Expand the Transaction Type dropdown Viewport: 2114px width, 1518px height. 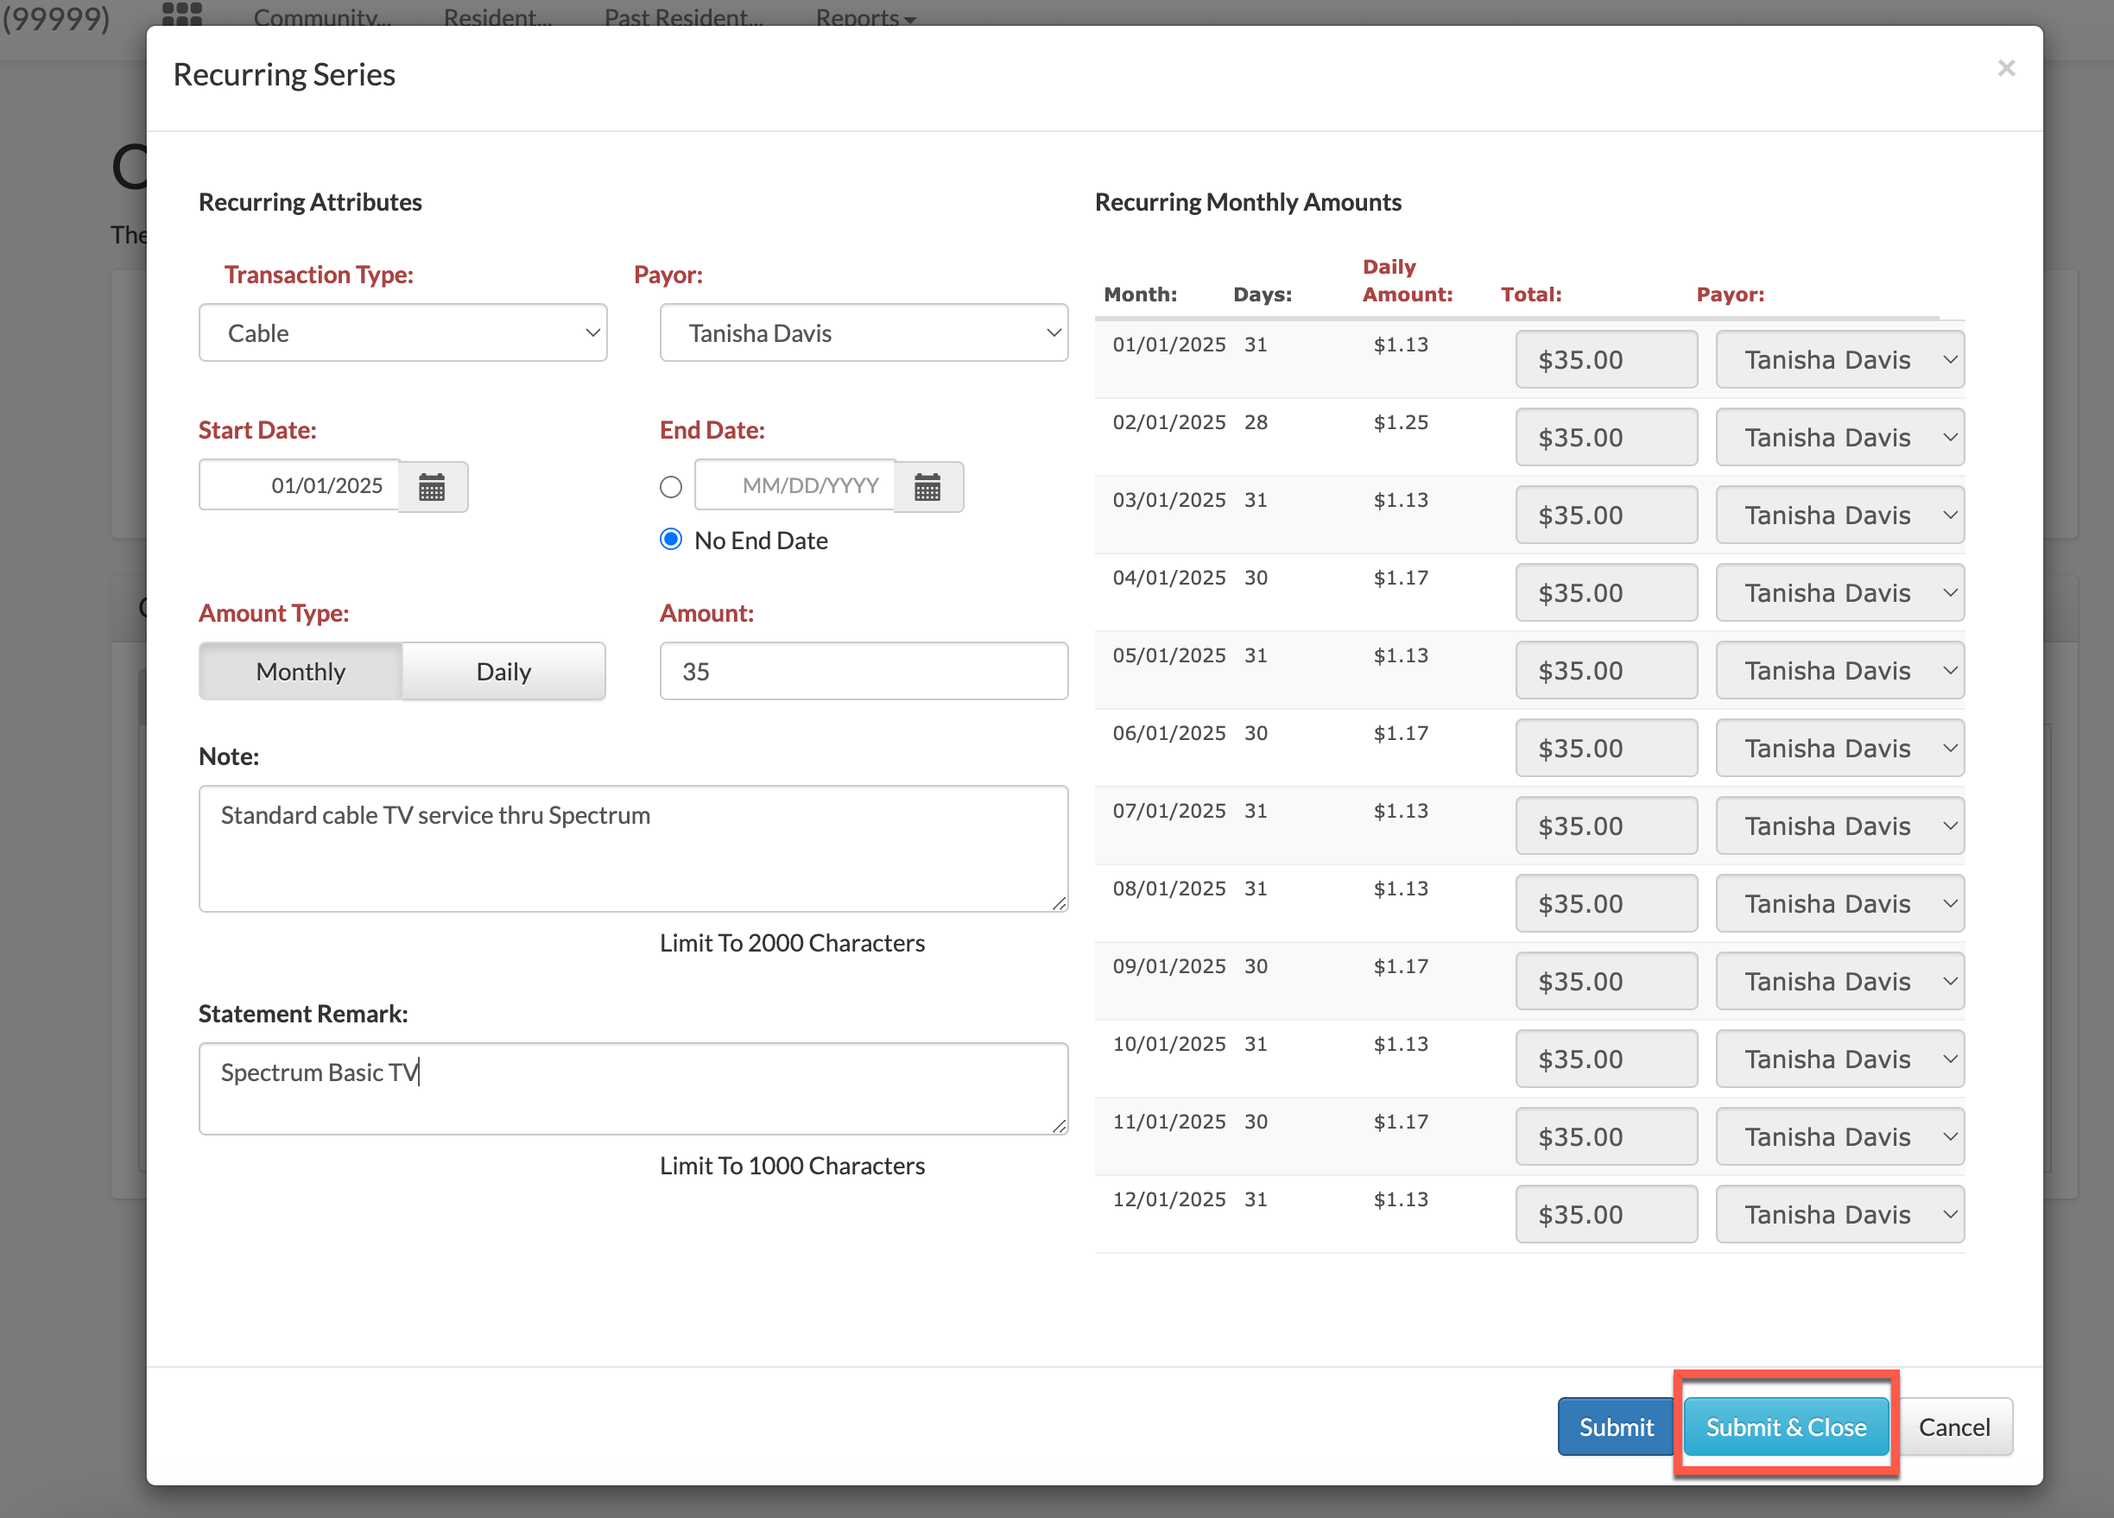(402, 332)
